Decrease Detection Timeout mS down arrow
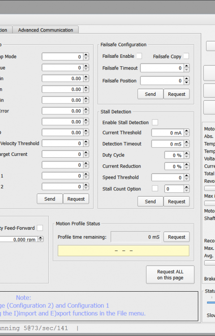The height and width of the screenshot is (336, 215). (186, 146)
